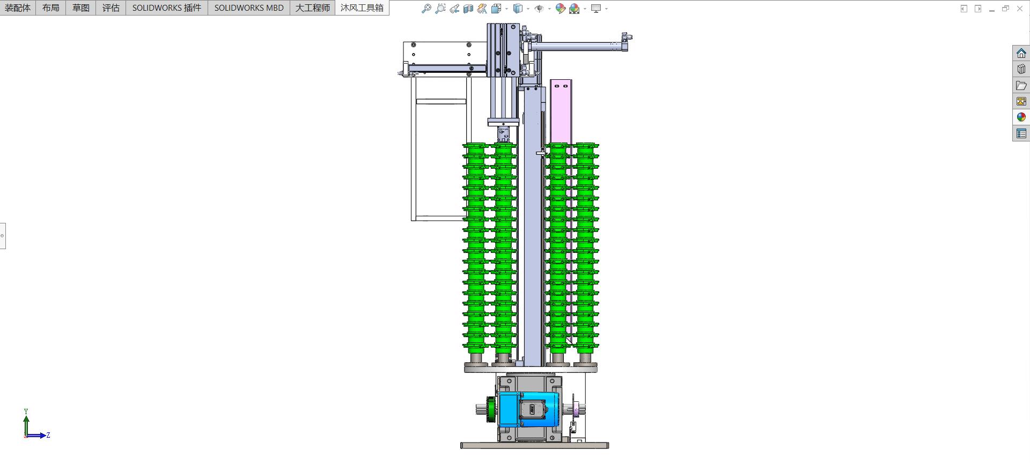This screenshot has width=1030, height=472.
Task: Click the Edit Appearance color ball icon
Action: (561, 9)
